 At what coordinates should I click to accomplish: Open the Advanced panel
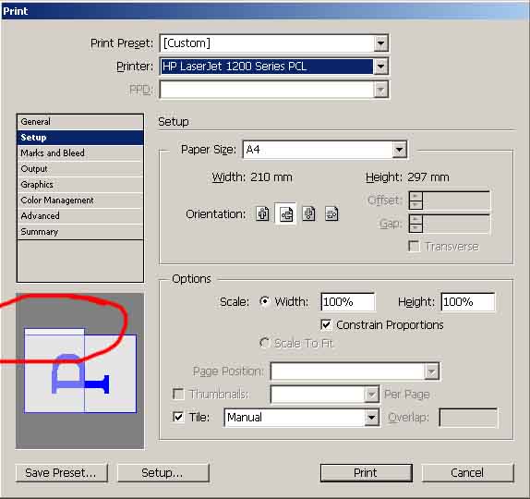80,216
